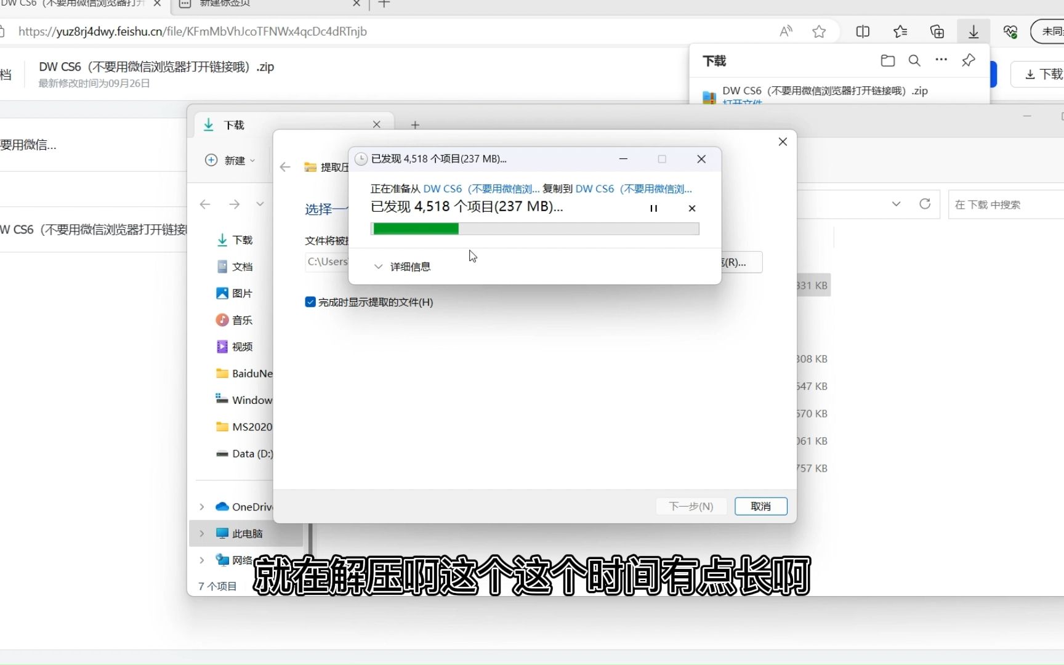Expand OneDrive node in sidebar
The height and width of the screenshot is (665, 1064).
(201, 507)
